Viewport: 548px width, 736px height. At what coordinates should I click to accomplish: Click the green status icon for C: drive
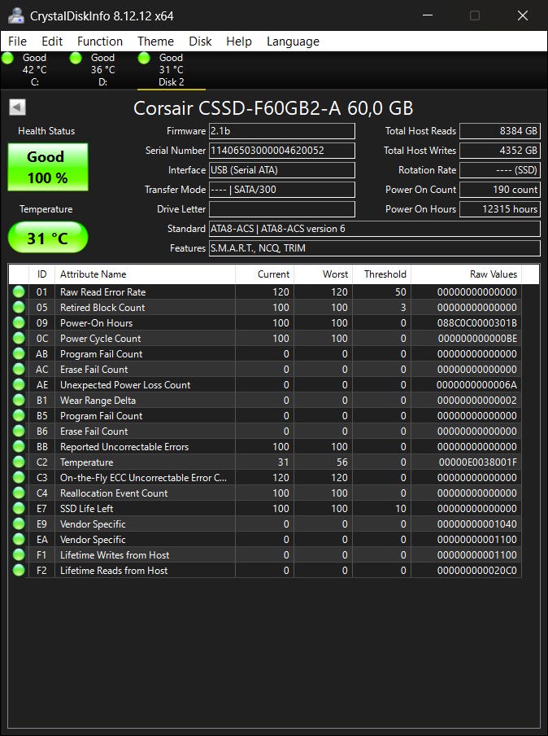tap(7, 58)
